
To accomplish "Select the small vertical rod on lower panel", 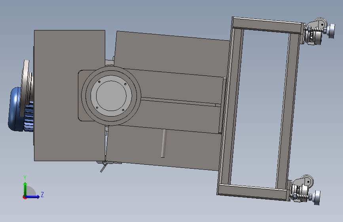I will 164,143.
